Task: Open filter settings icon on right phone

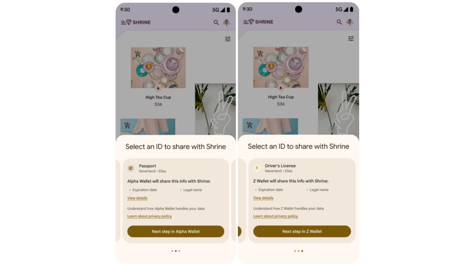Action: coord(351,39)
